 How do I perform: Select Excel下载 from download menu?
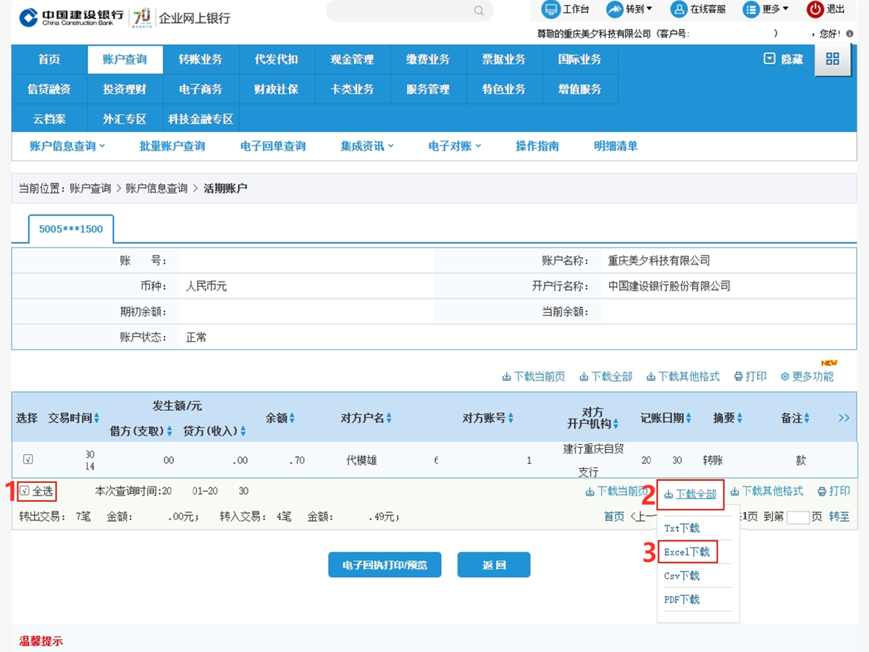click(687, 552)
